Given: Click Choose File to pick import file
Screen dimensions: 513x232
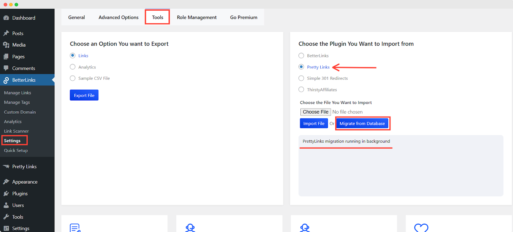Looking at the screenshot, I should (315, 112).
